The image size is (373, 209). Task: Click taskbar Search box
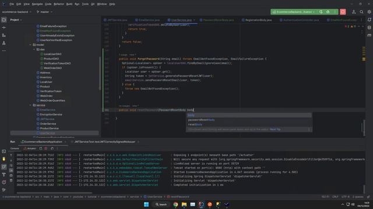pos(161,204)
